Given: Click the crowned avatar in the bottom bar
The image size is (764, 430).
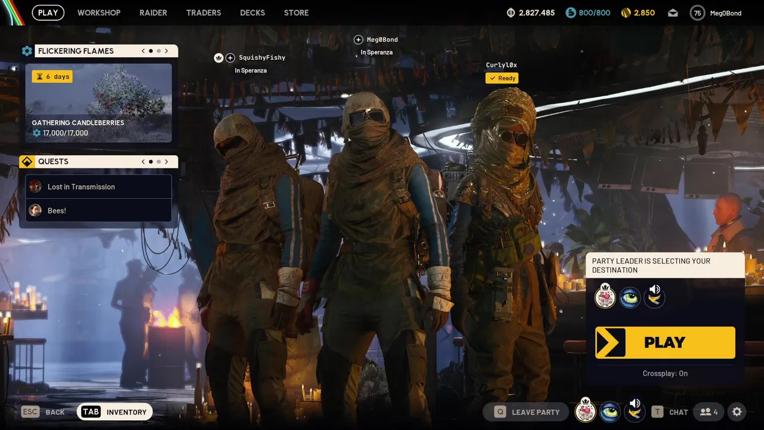Looking at the screenshot, I should click(586, 411).
